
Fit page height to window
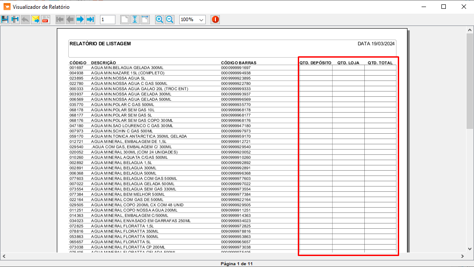pos(135,20)
